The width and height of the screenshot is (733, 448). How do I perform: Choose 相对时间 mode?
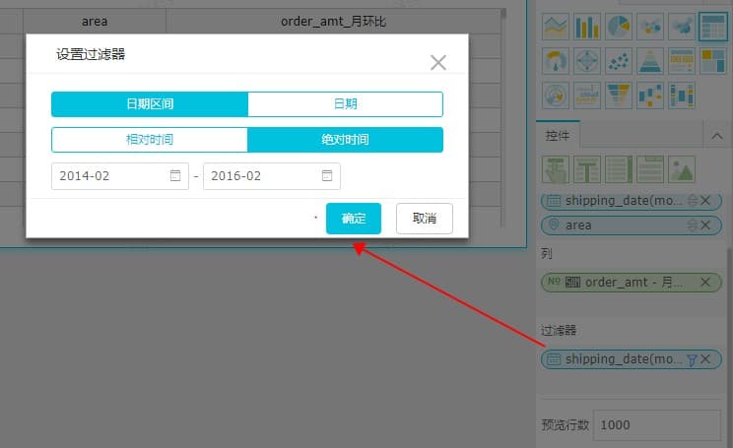tap(150, 139)
